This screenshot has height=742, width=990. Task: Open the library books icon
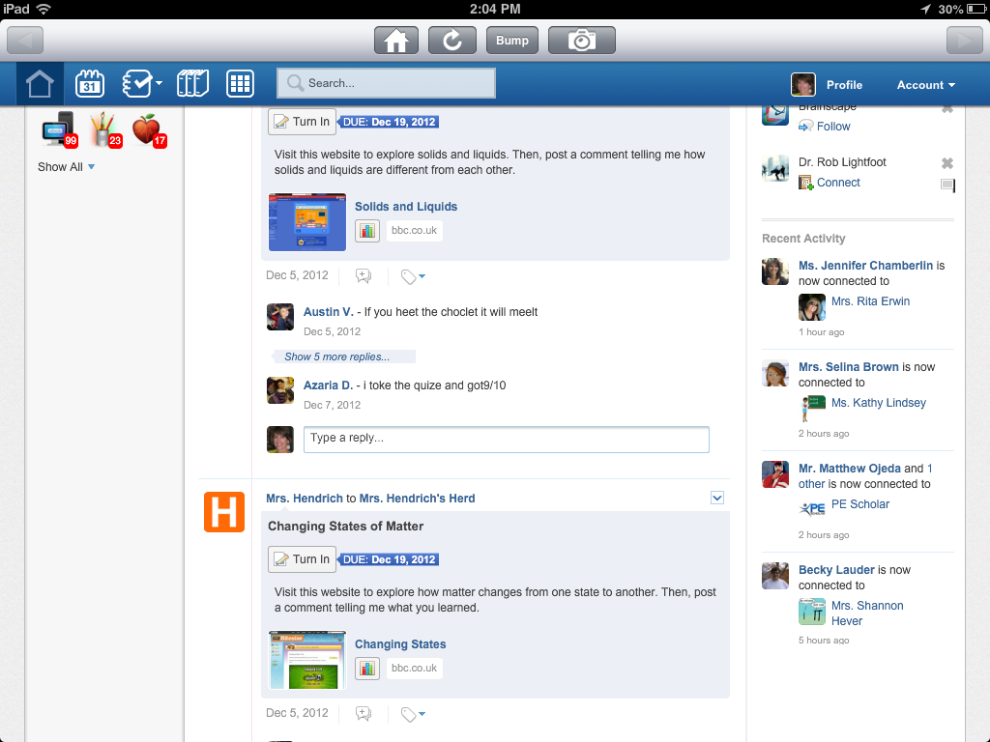[192, 84]
